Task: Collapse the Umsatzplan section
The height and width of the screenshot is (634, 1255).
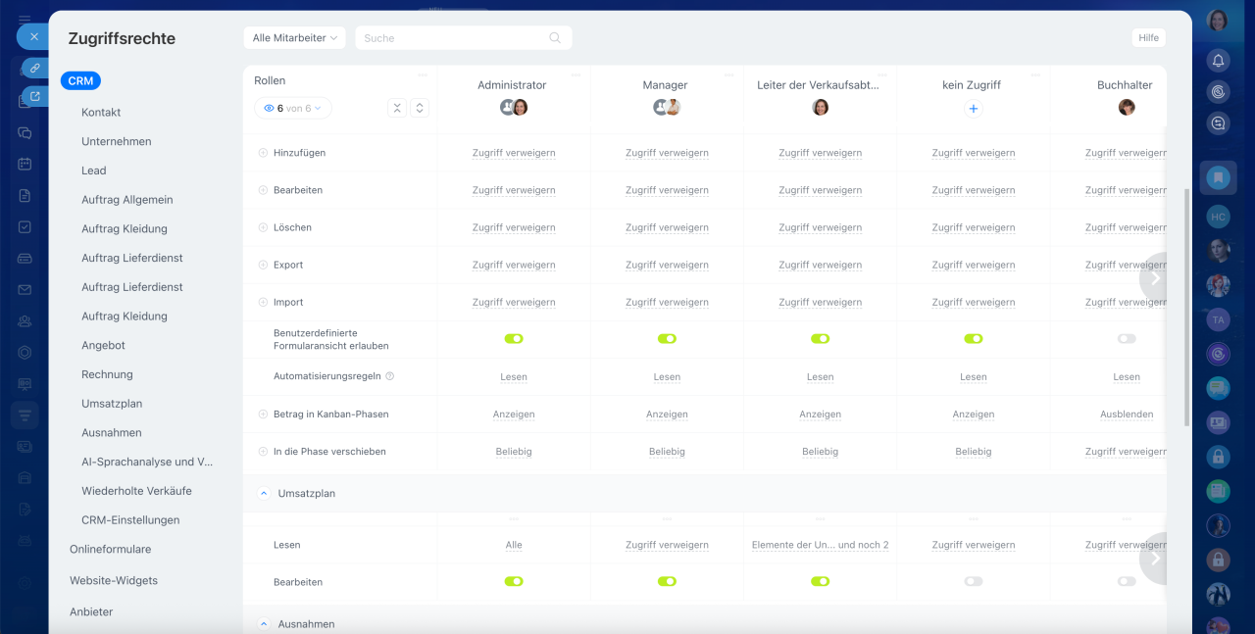Action: click(264, 494)
